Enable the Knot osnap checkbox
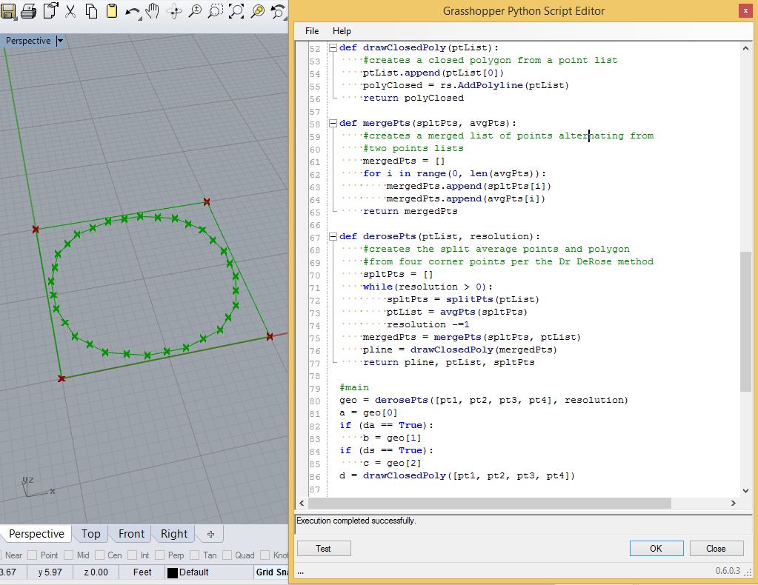 tap(265, 555)
